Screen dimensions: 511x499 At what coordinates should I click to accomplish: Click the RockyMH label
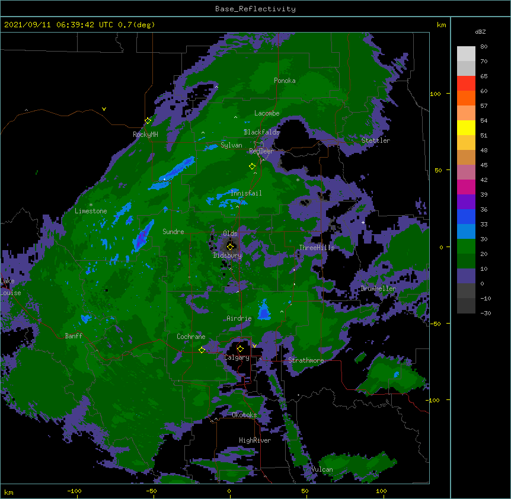click(x=145, y=134)
